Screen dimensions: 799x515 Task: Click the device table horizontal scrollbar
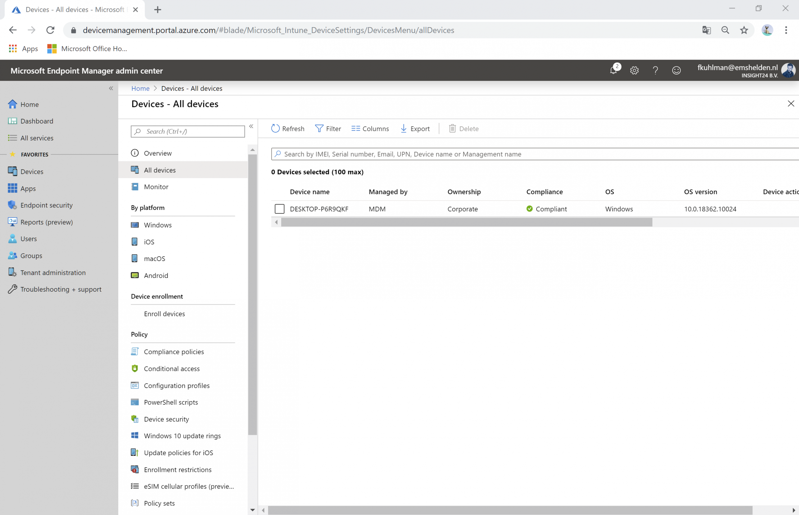point(466,222)
